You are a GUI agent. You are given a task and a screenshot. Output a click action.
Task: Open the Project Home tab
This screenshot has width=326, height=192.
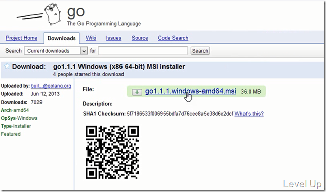pyautogui.click(x=21, y=38)
